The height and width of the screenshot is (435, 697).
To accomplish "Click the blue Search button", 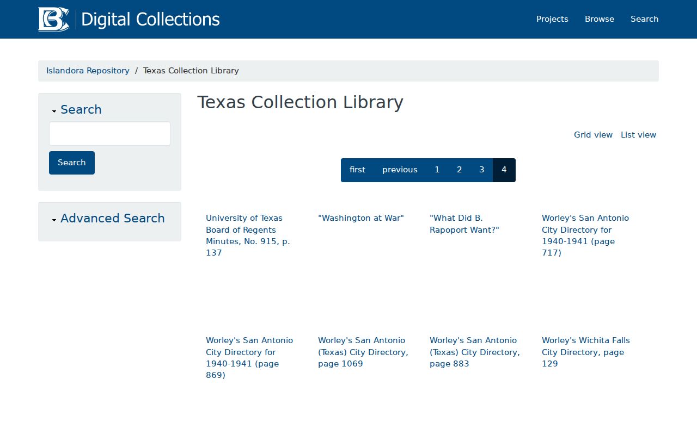I will point(72,163).
